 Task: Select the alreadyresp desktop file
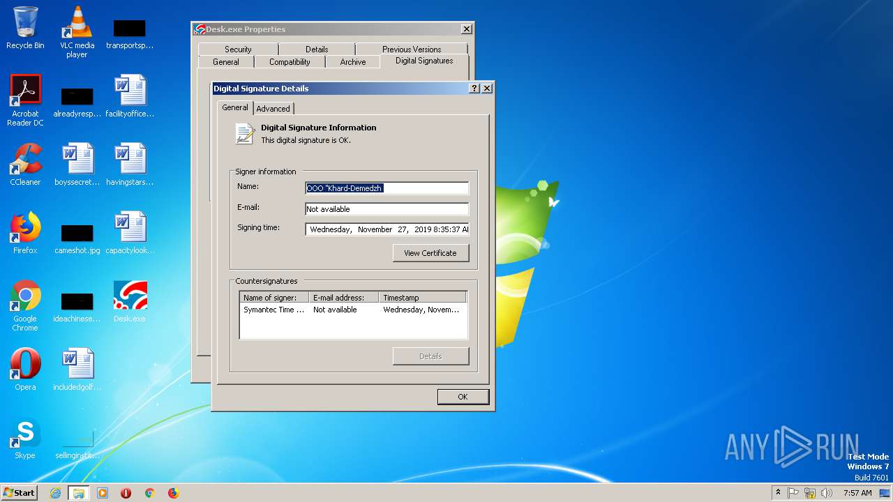tap(77, 101)
